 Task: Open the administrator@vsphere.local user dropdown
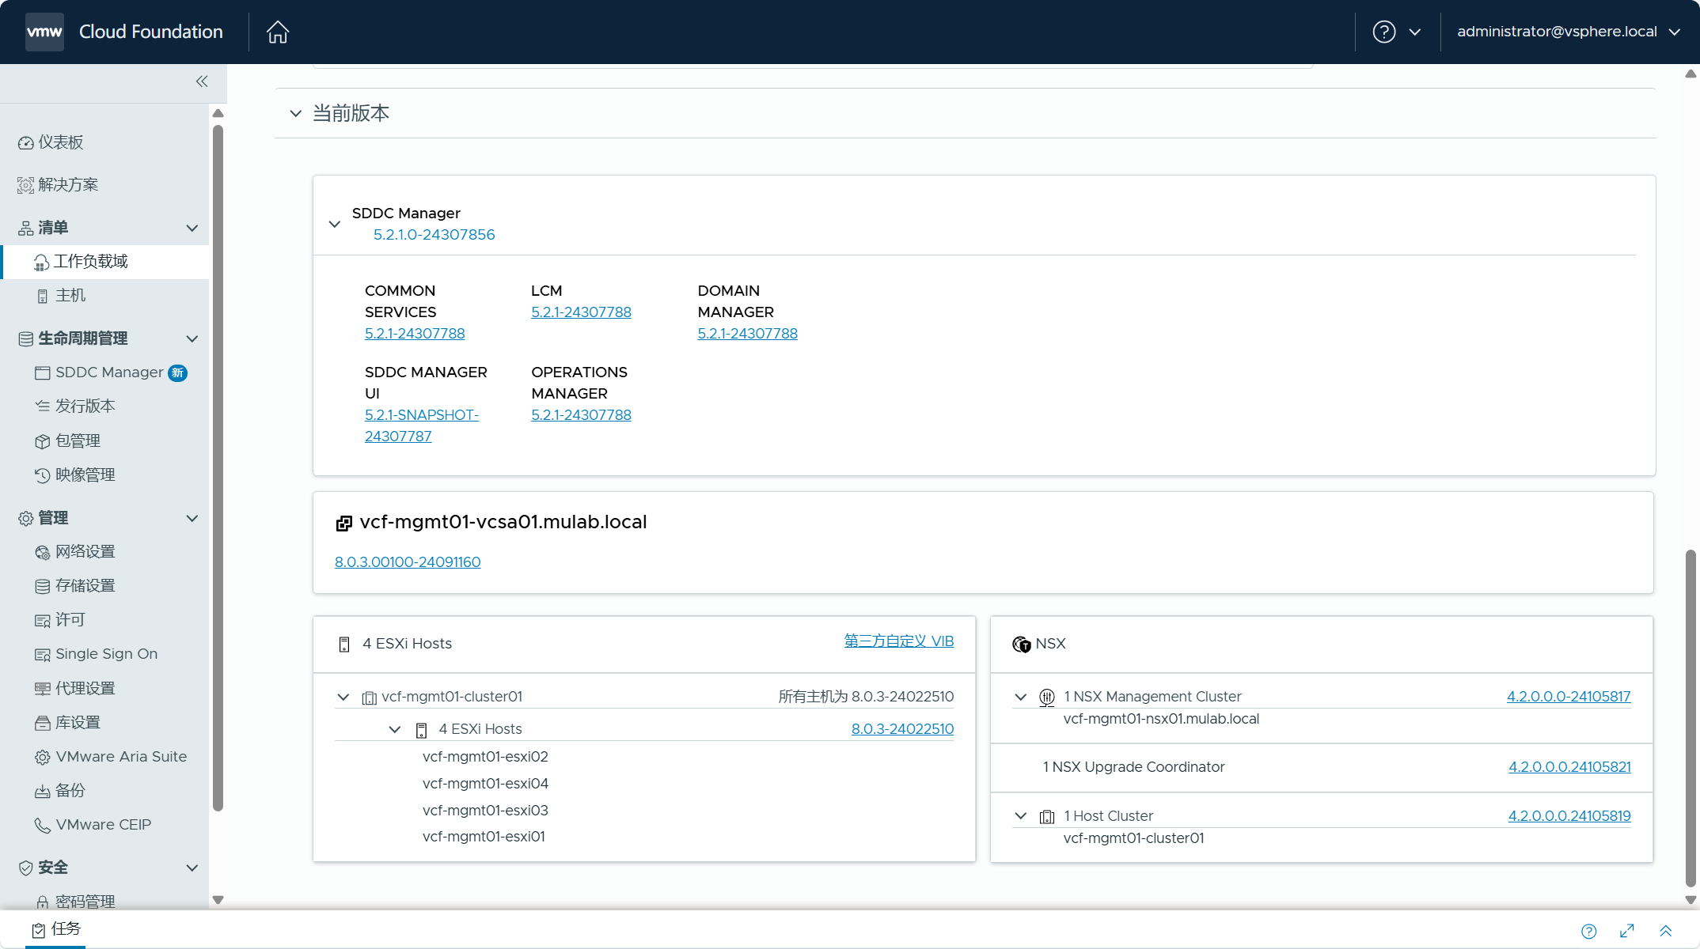coord(1569,32)
